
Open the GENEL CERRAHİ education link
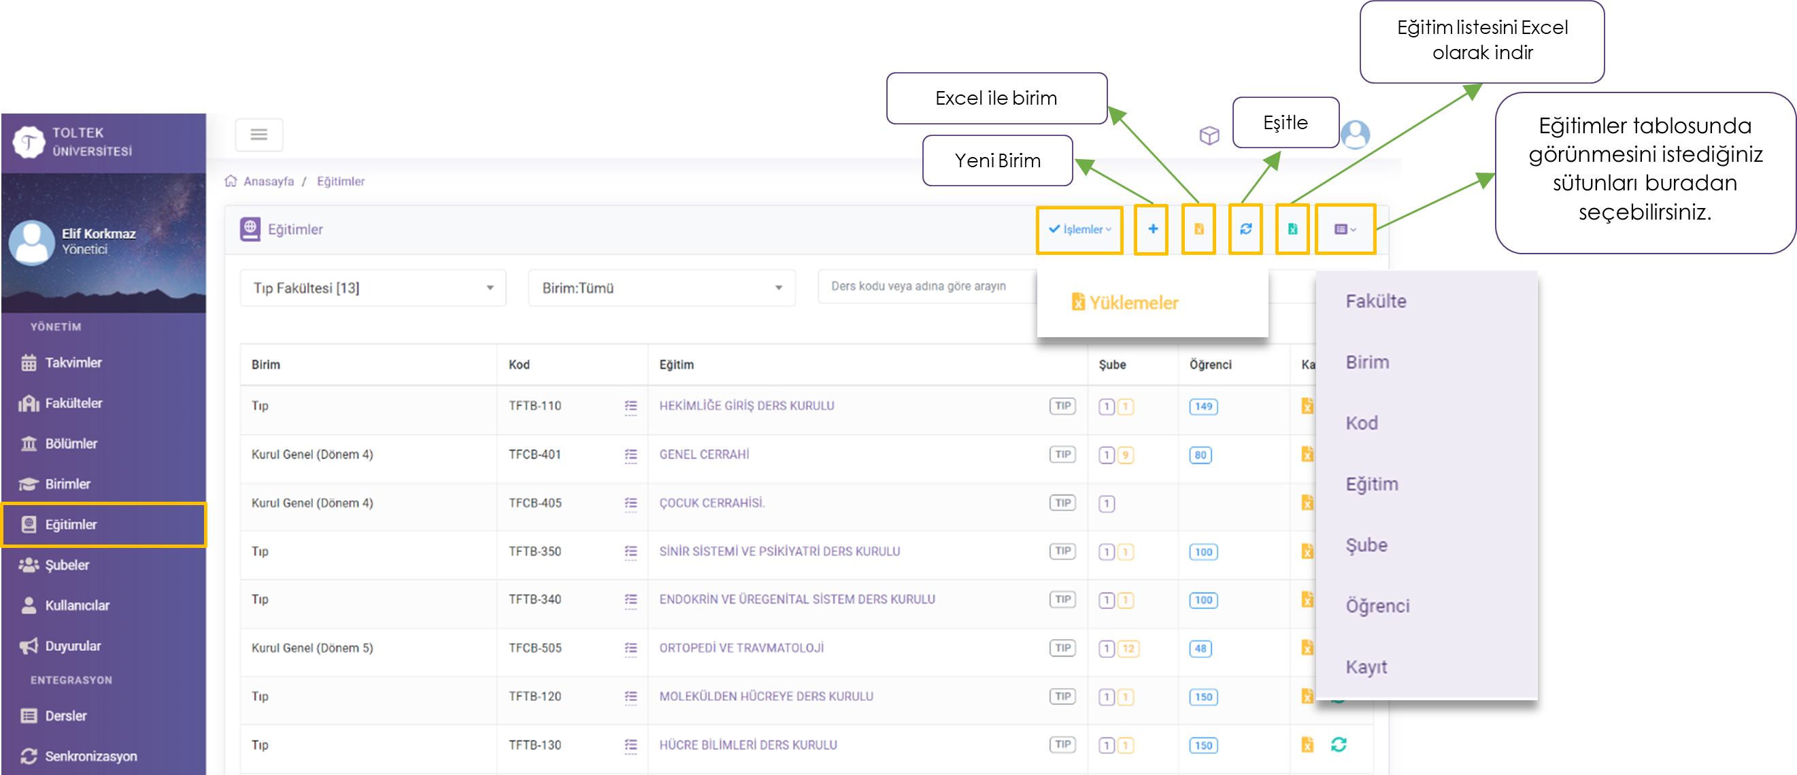[704, 454]
